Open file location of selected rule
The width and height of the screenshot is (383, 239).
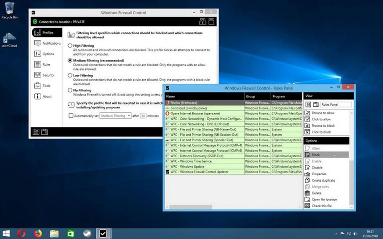pyautogui.click(x=324, y=200)
